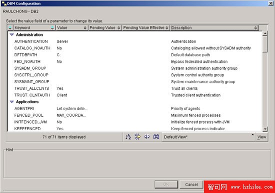The image size is (275, 193).
Task: Click the sort arrows on Description column
Action: [255, 27]
